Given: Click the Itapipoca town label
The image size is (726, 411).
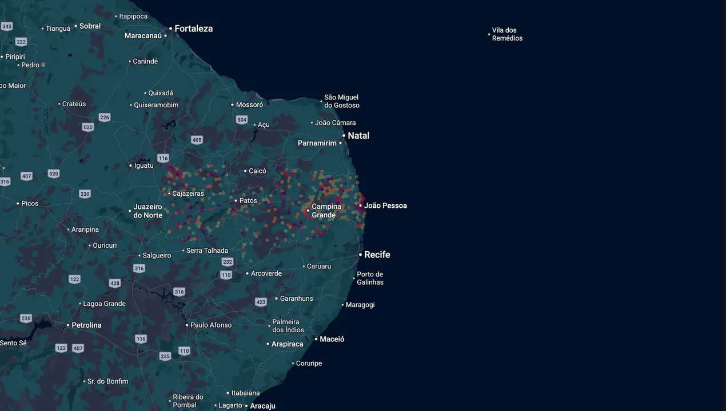Looking at the screenshot, I should [133, 17].
